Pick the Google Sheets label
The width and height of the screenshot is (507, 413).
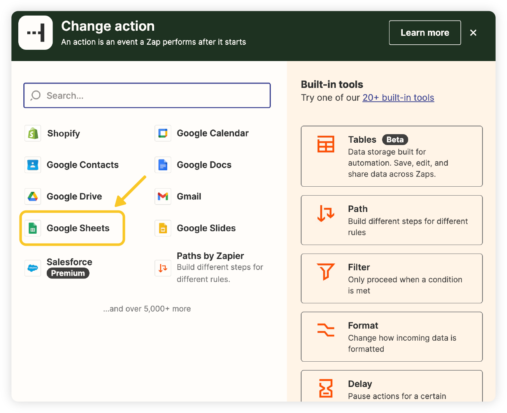click(78, 228)
